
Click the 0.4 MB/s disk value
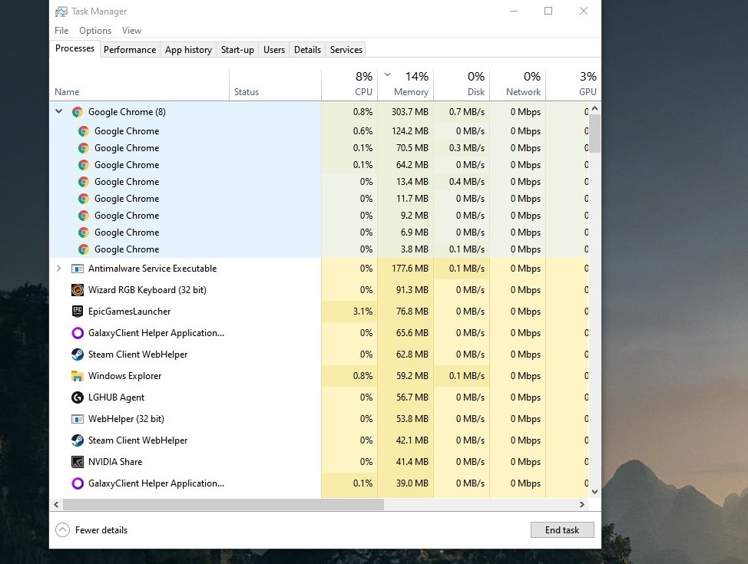click(467, 182)
